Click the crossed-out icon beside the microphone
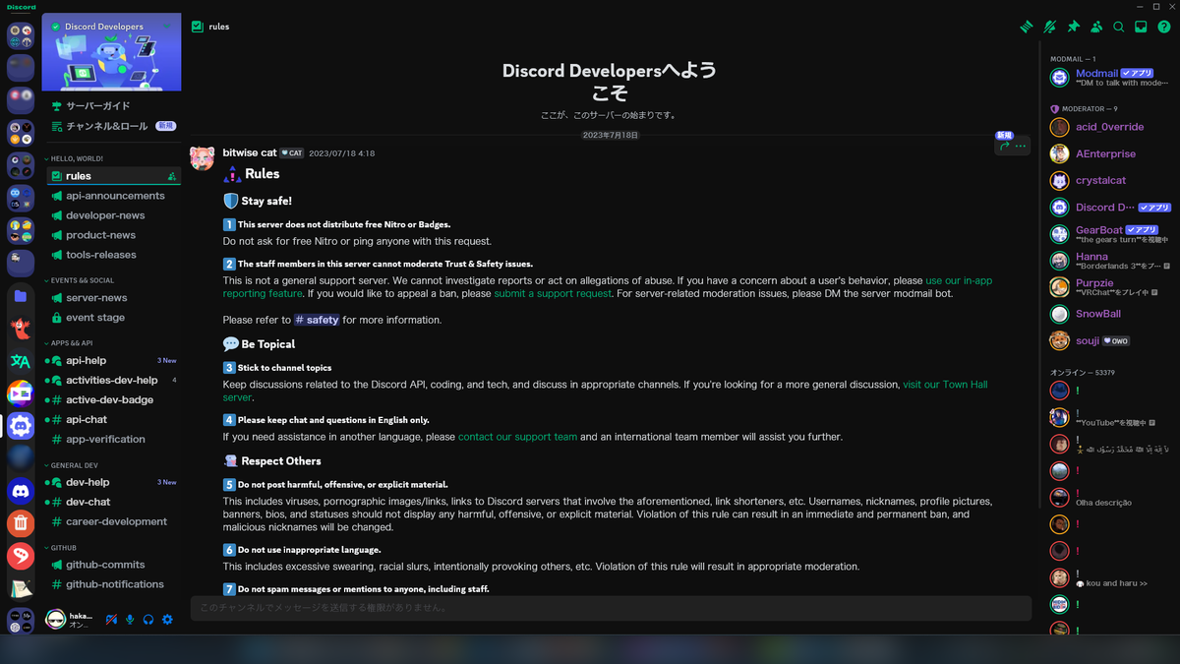The height and width of the screenshot is (664, 1180). click(x=111, y=620)
